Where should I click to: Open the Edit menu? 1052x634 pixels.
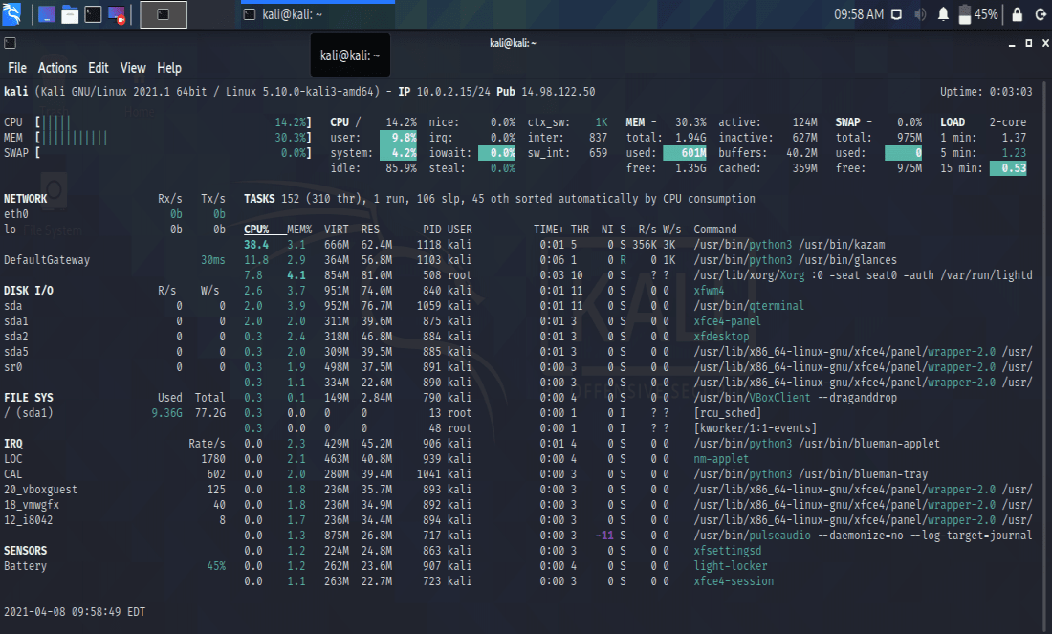tap(99, 68)
